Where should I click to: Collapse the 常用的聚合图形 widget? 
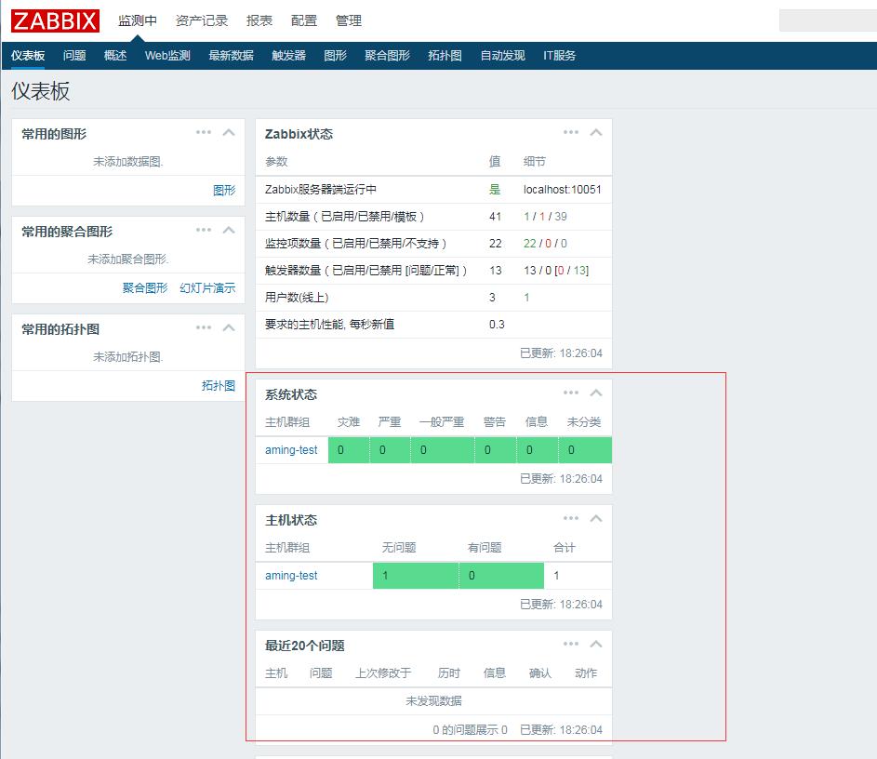click(229, 231)
